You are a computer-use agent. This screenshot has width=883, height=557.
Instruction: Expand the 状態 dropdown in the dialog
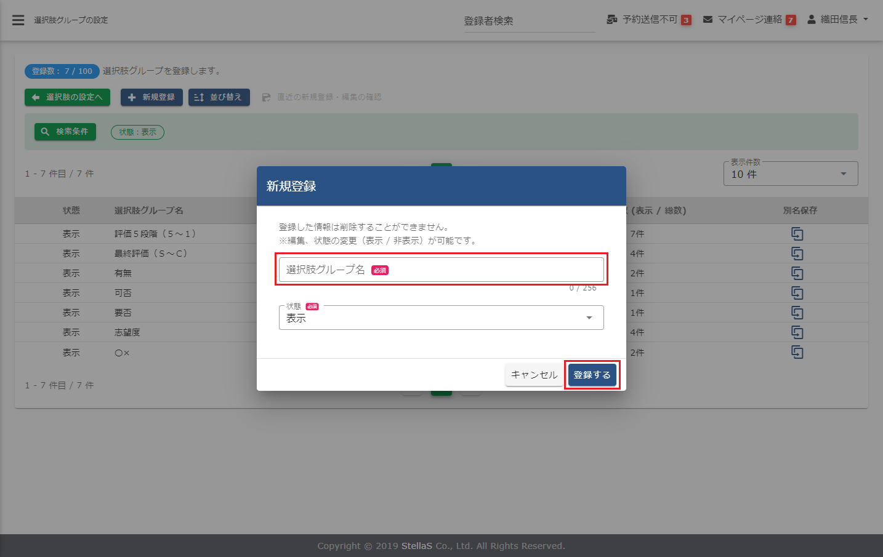(441, 318)
